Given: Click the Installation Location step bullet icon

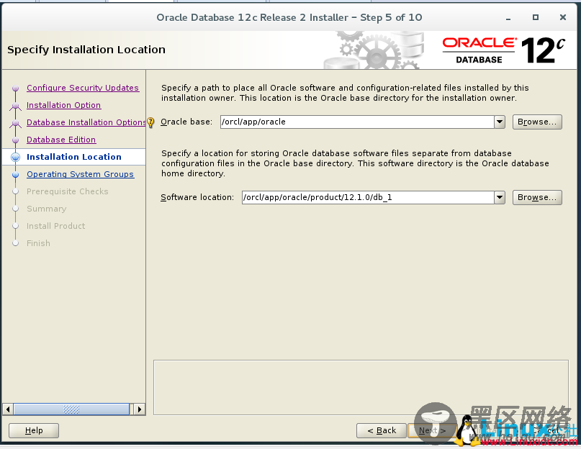Looking at the screenshot, I should click(x=15, y=157).
